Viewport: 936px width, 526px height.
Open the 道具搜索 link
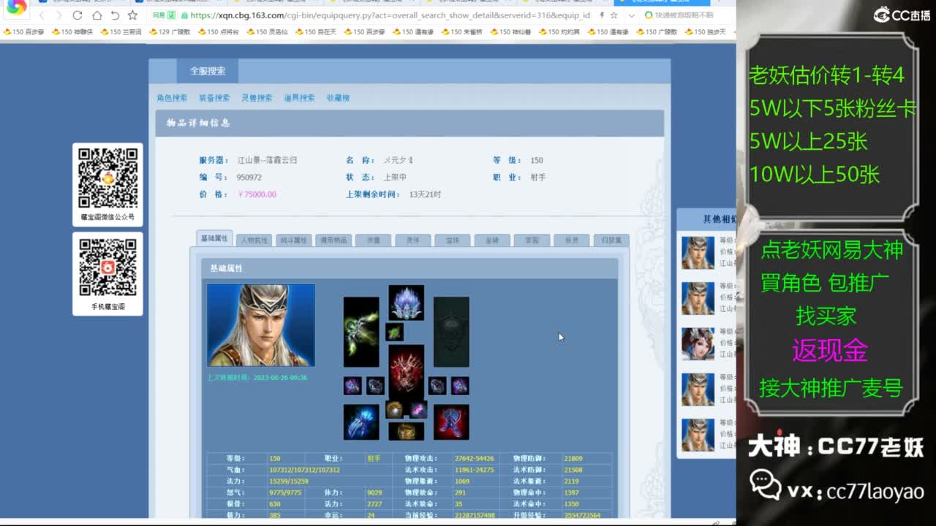(299, 98)
